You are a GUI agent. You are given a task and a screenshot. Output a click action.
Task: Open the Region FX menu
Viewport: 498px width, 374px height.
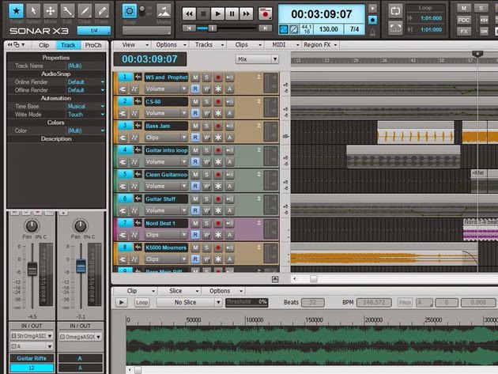320,45
